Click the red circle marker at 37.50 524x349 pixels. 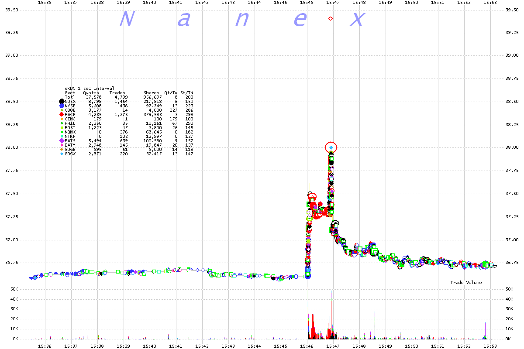point(312,197)
